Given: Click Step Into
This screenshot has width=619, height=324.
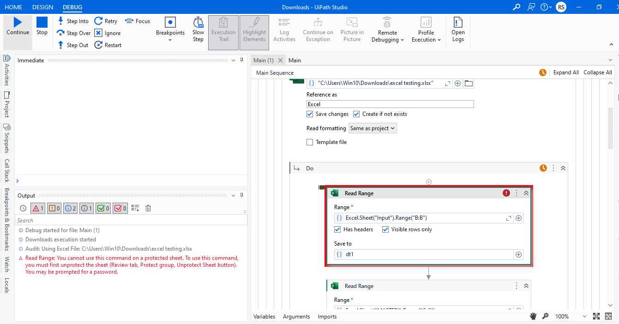Looking at the screenshot, I should pyautogui.click(x=73, y=21).
